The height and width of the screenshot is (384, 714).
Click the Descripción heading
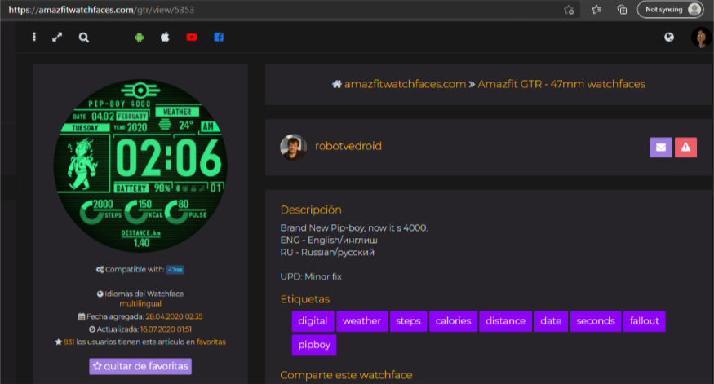pyautogui.click(x=311, y=210)
